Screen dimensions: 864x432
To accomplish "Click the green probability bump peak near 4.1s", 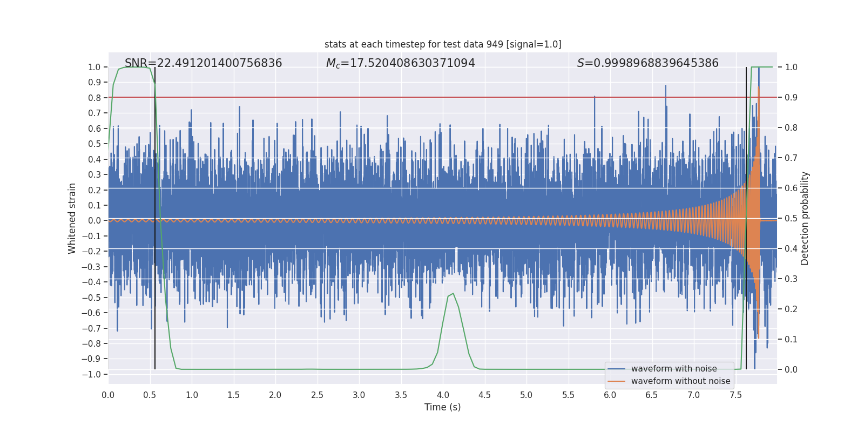I will point(453,294).
